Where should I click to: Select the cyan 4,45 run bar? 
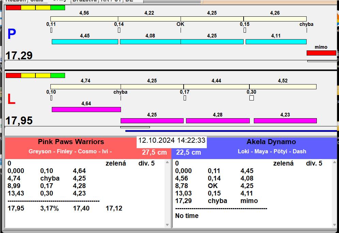tap(85, 42)
